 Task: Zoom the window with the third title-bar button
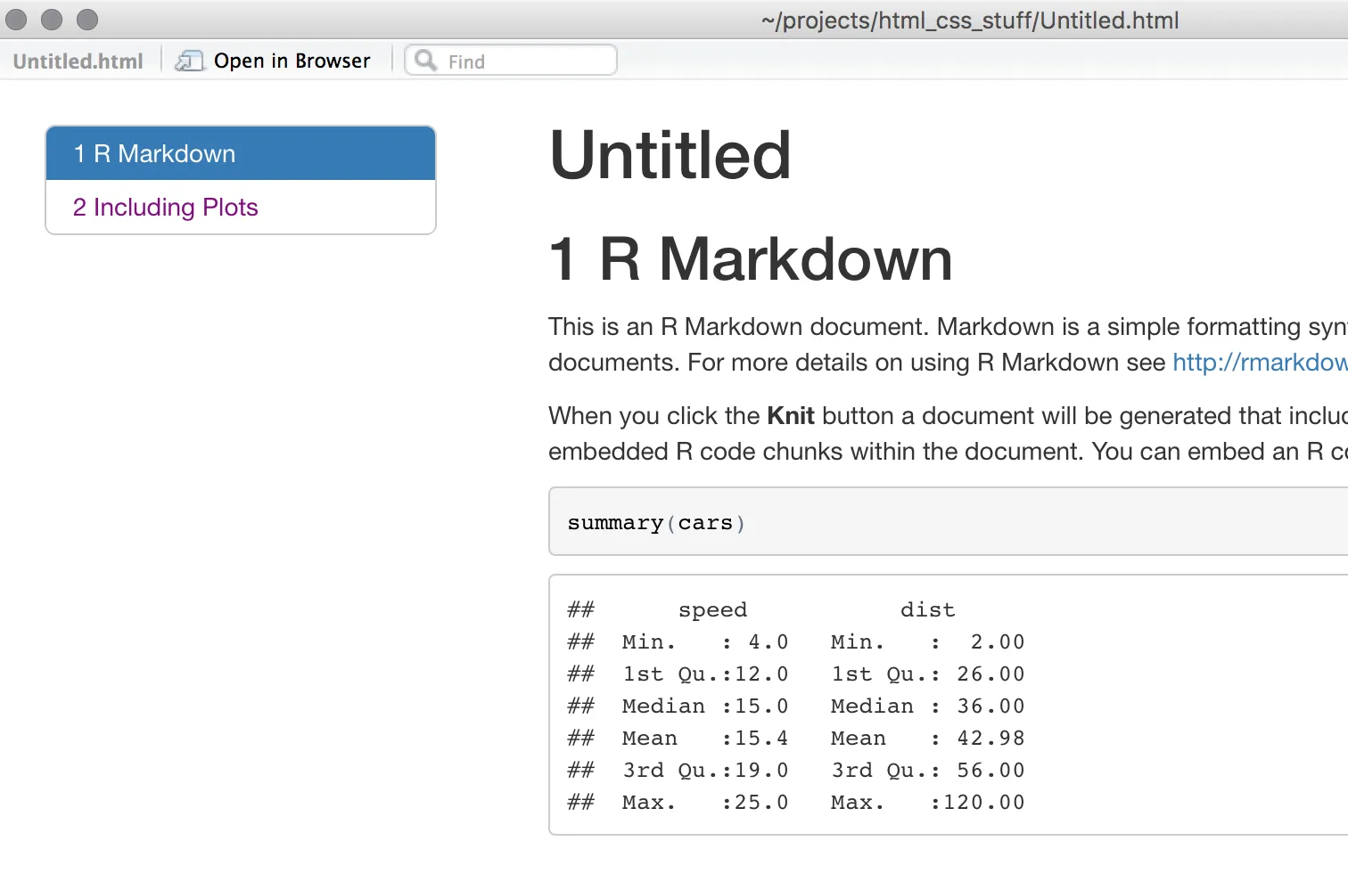point(87,20)
